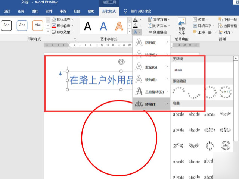Click the text outline A icon
The width and height of the screenshot is (239, 179).
tap(135, 26)
